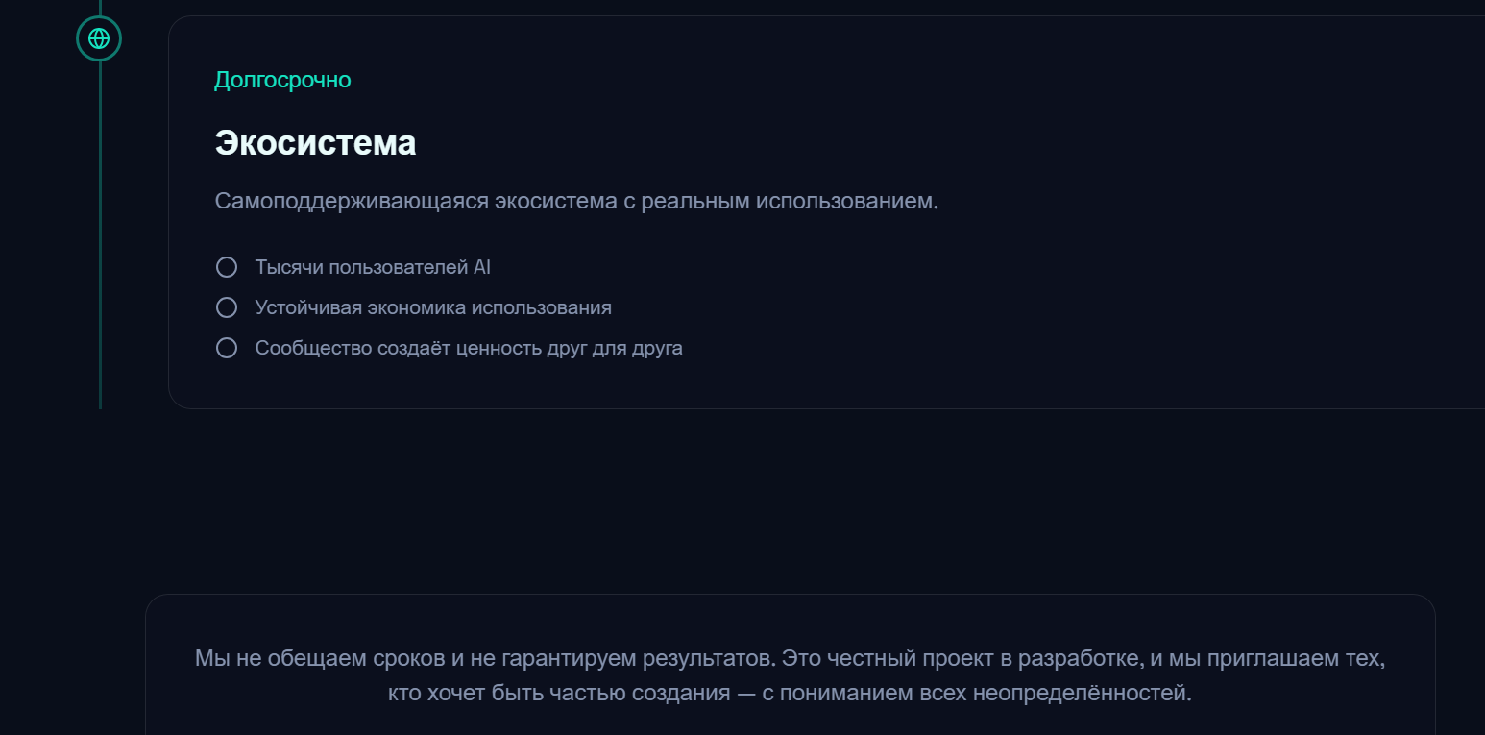
Task: Click the "Самоподдерживающаяся экосистема" description text
Action: click(x=403, y=202)
